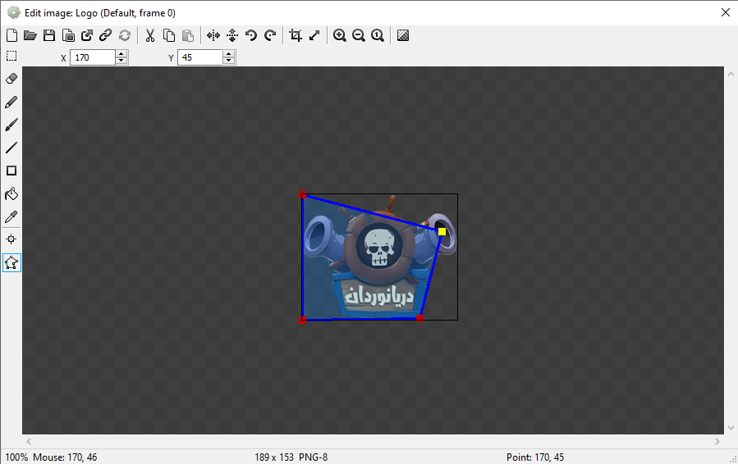Click the chain link icon

click(x=105, y=35)
